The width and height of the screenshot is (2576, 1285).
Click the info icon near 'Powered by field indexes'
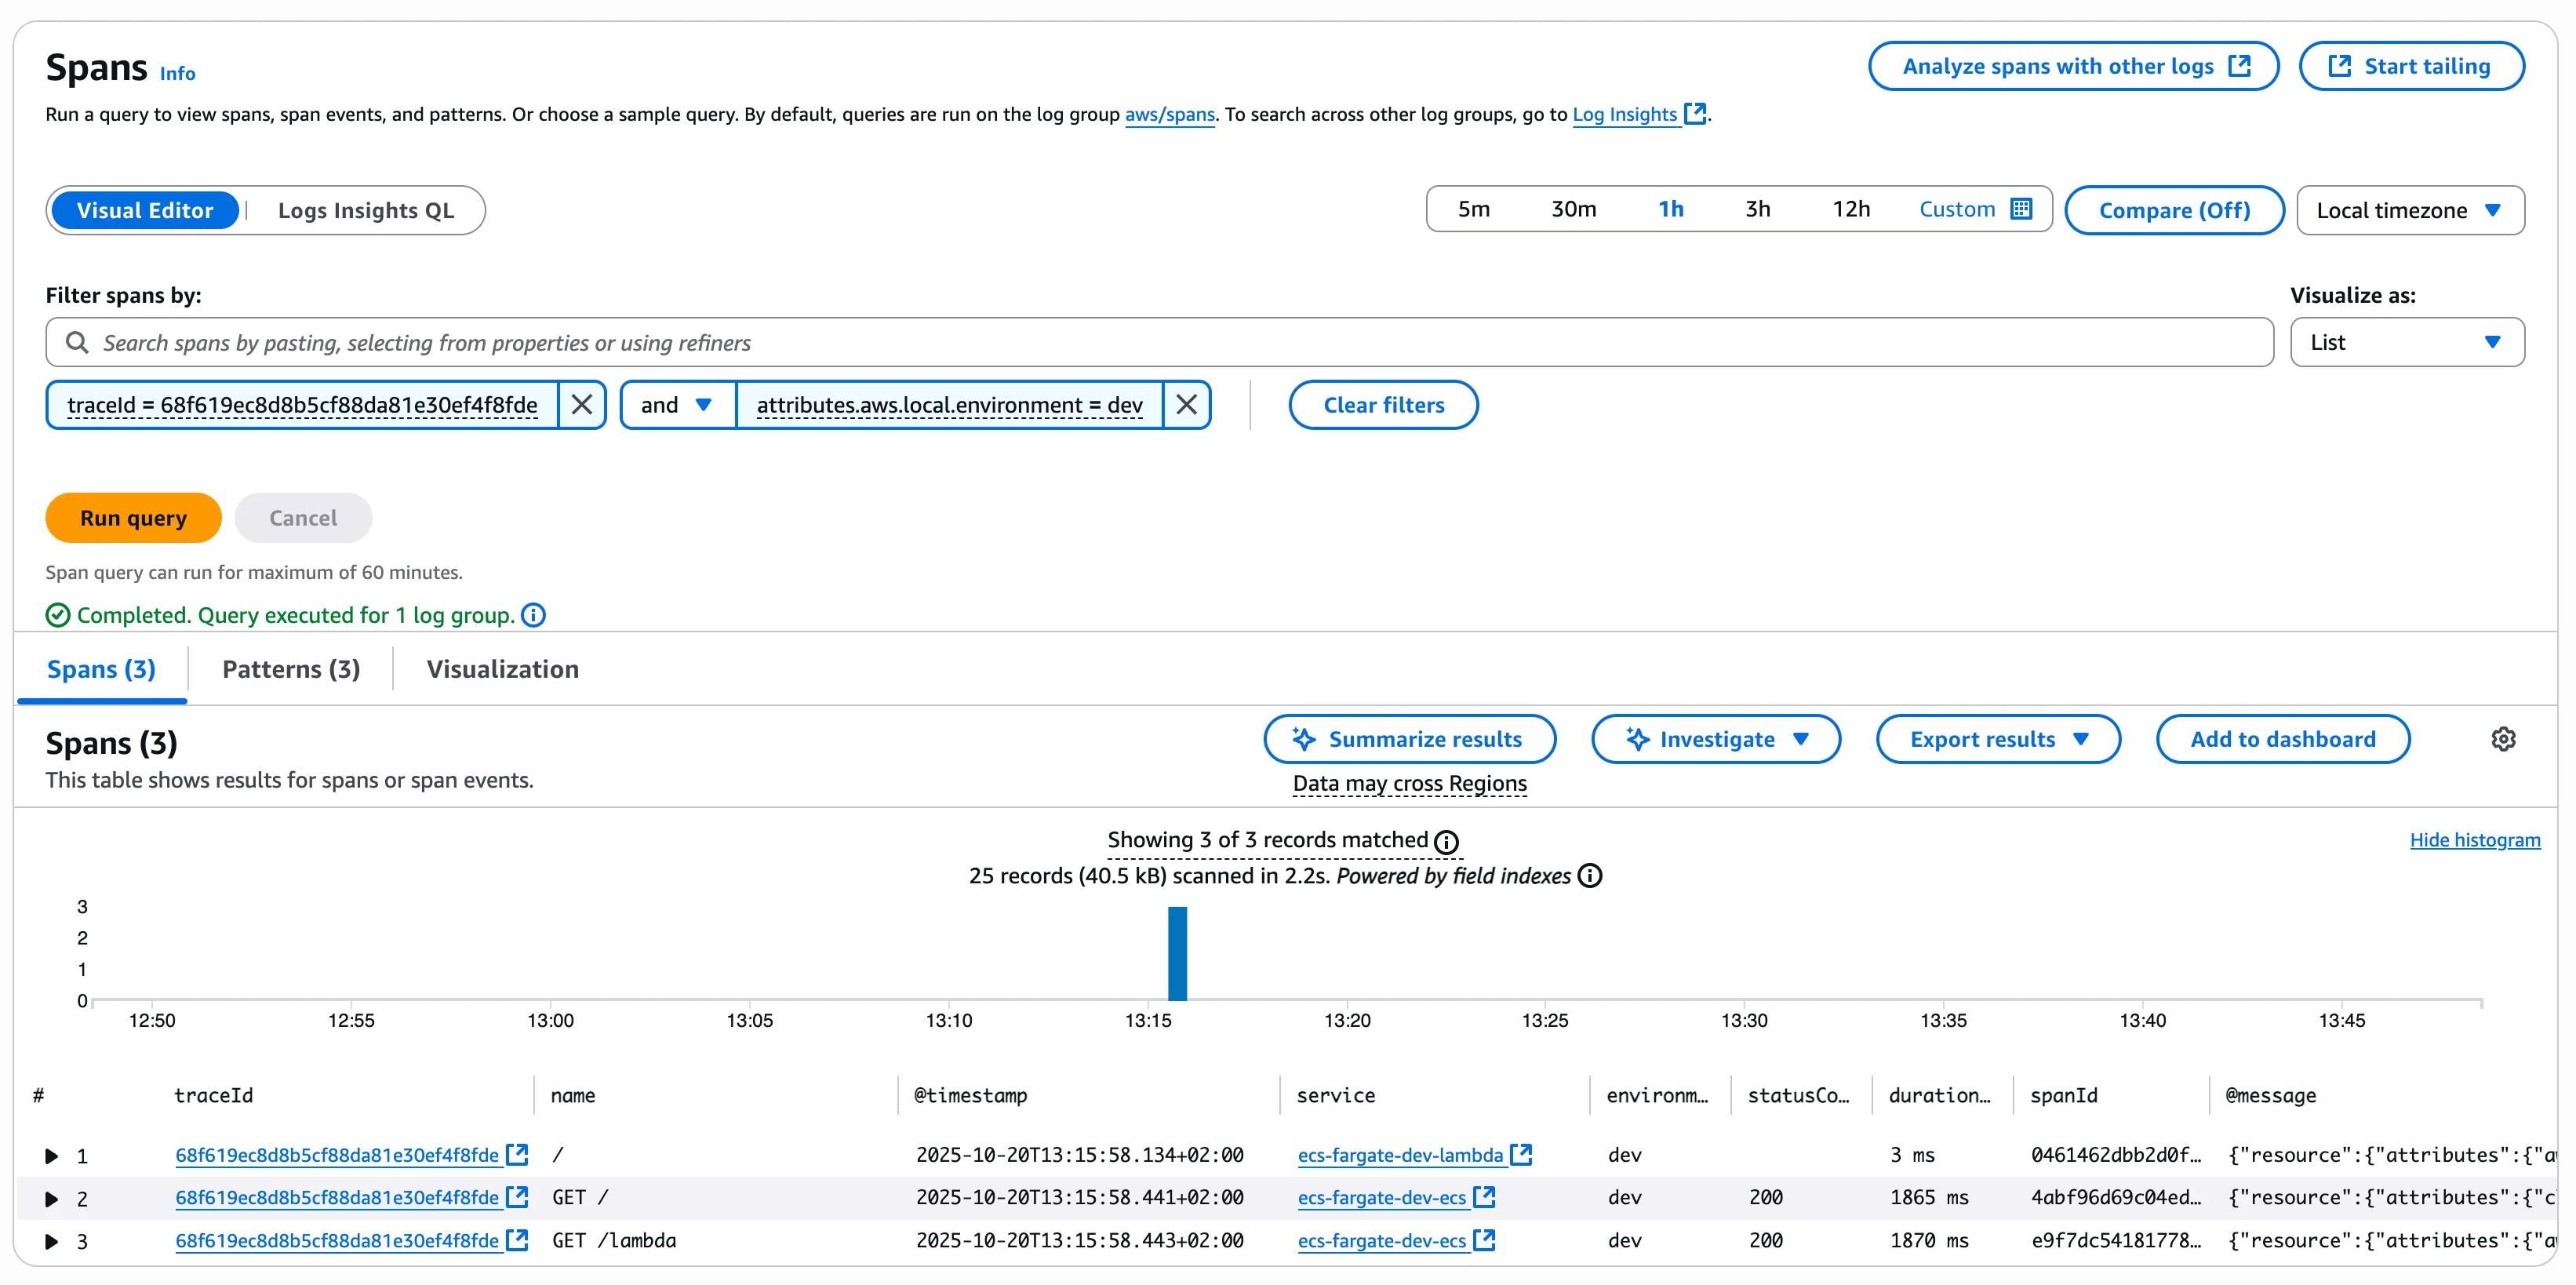pos(1590,876)
